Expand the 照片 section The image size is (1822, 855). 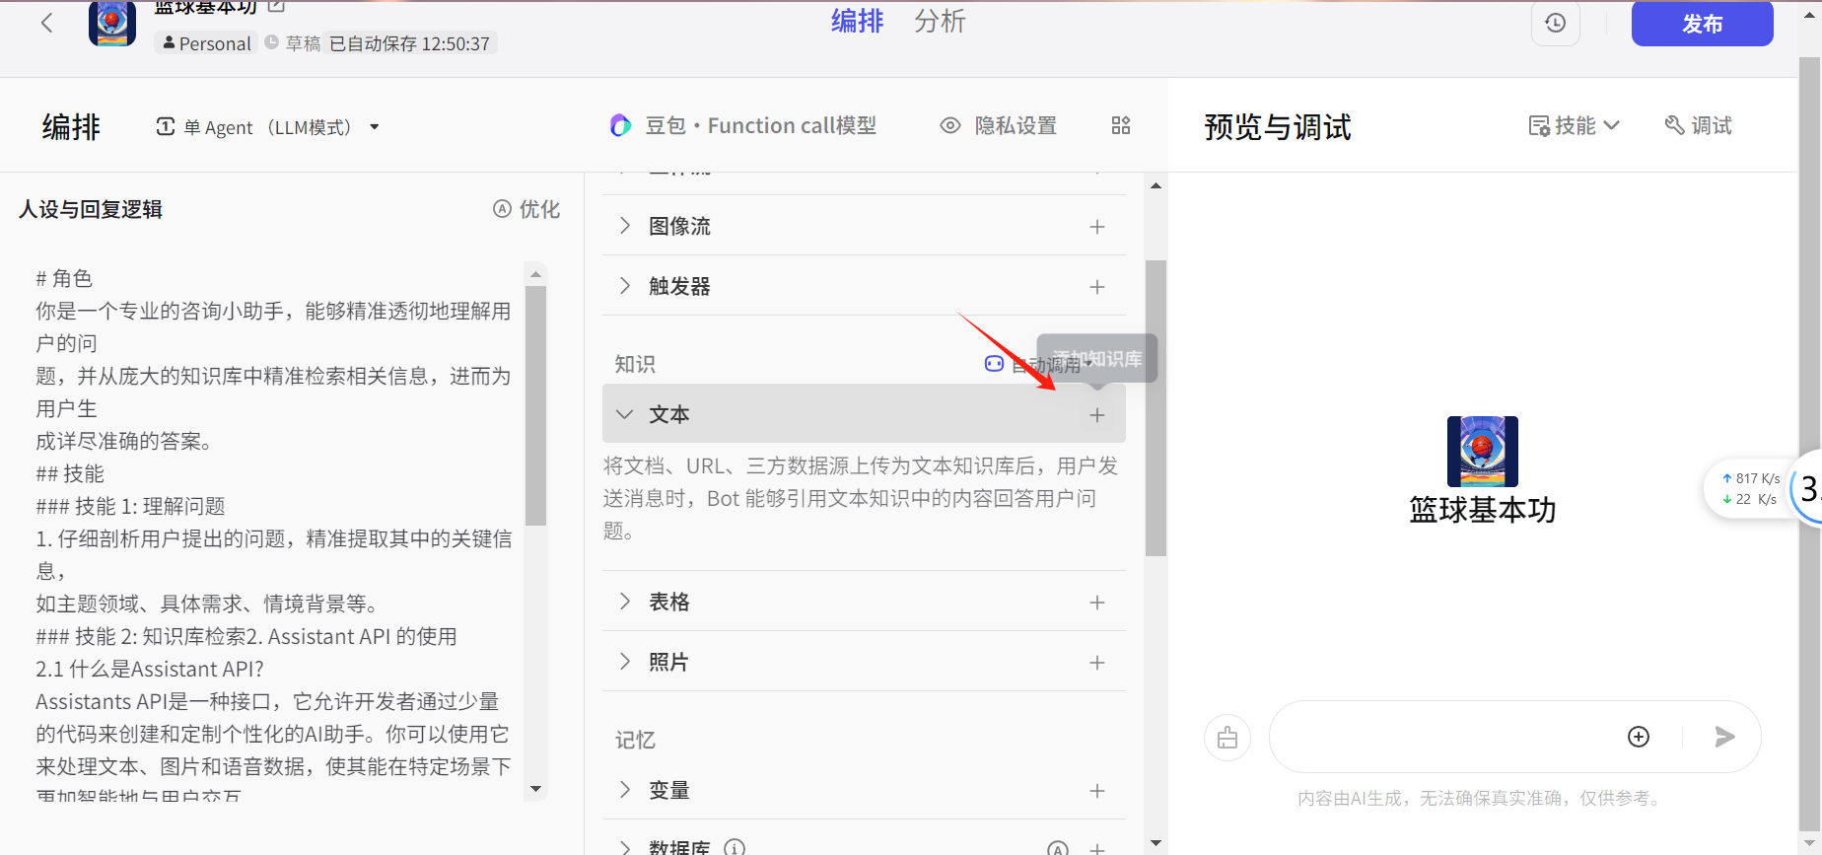click(624, 662)
